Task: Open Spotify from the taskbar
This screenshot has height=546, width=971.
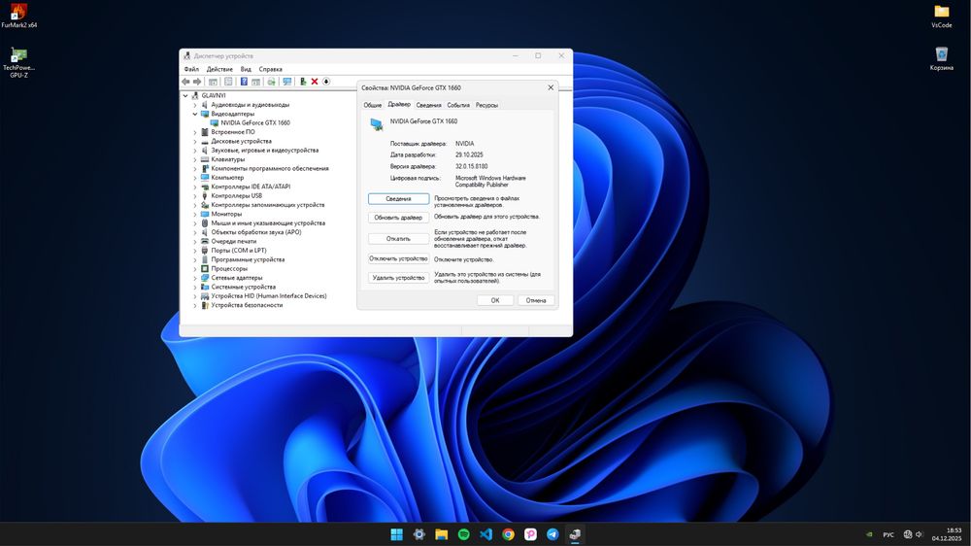Action: (x=464, y=534)
